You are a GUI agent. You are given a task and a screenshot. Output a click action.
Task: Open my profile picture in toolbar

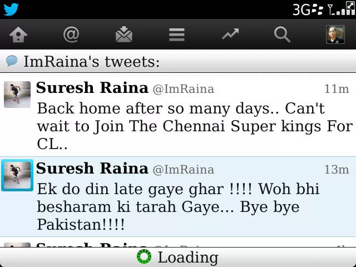(335, 34)
